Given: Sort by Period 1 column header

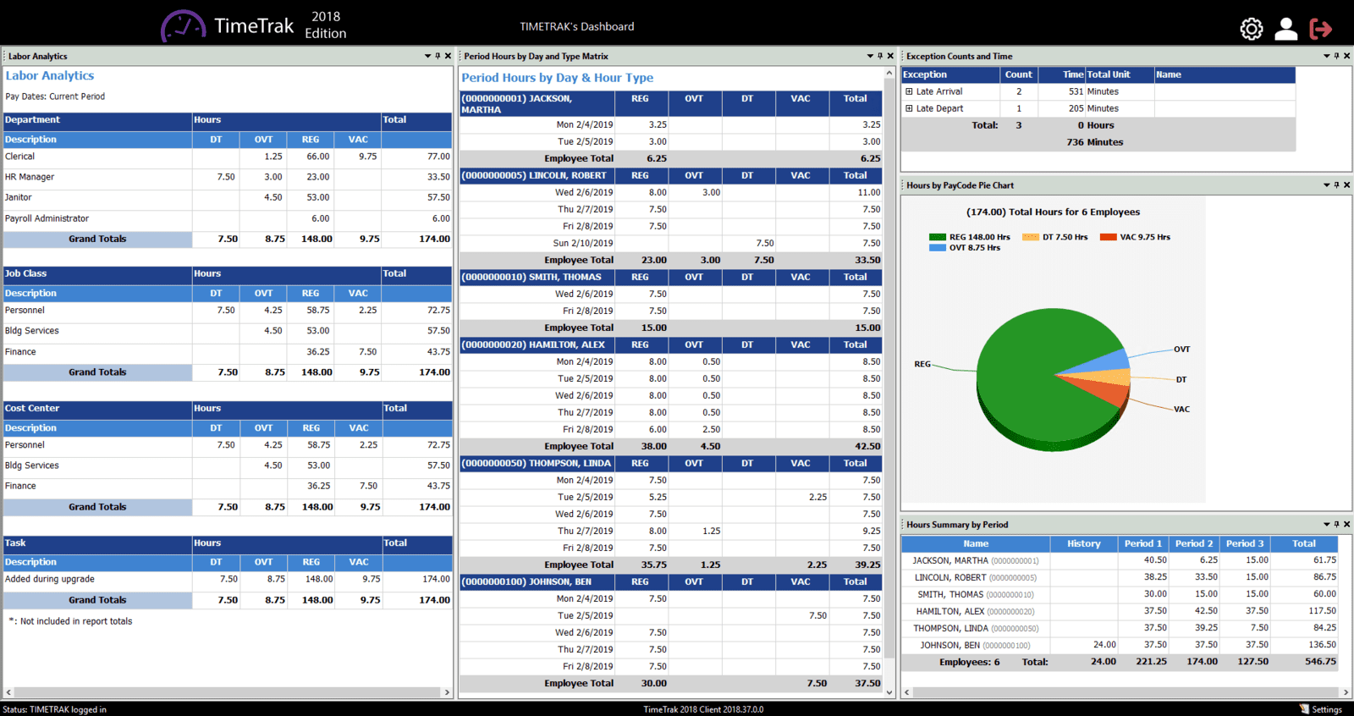Looking at the screenshot, I should click(x=1143, y=543).
